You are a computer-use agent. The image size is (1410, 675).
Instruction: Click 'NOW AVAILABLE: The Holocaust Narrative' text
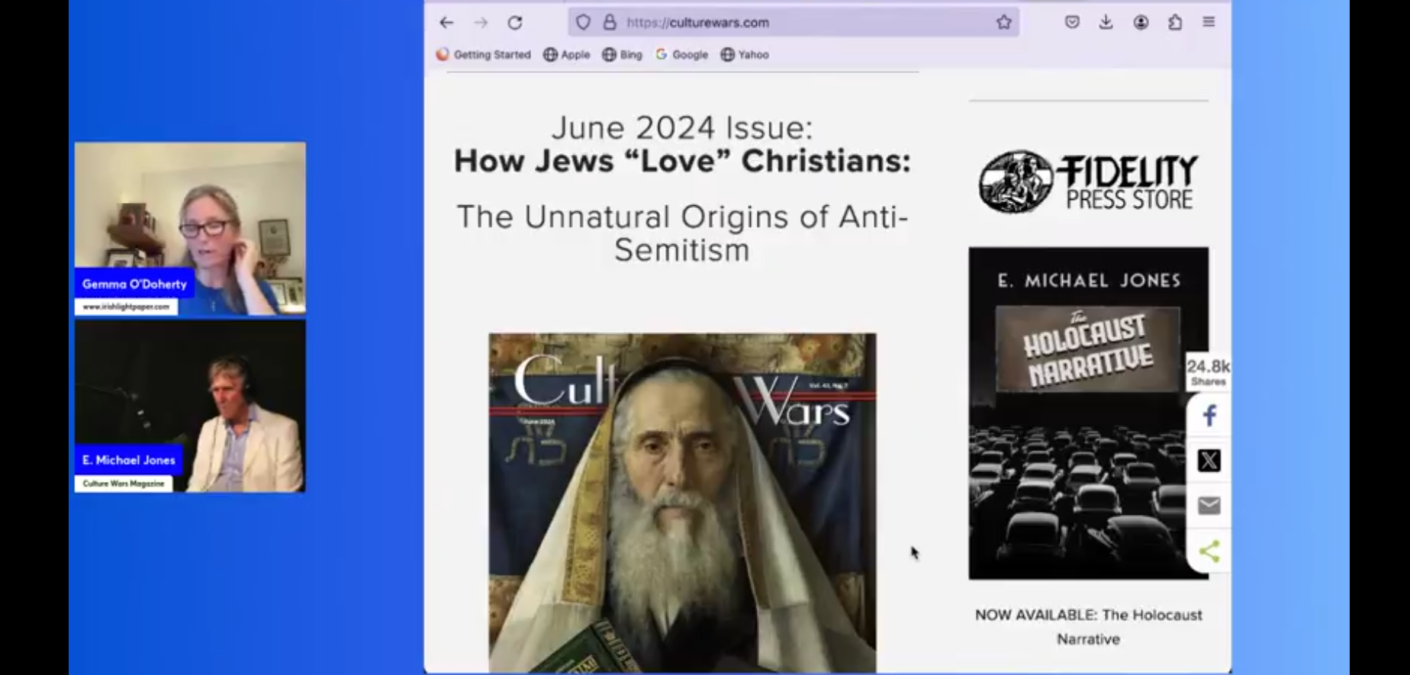1089,627
